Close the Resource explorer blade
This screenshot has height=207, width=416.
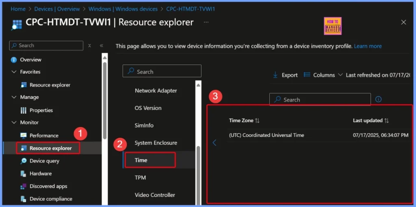(x=403, y=22)
